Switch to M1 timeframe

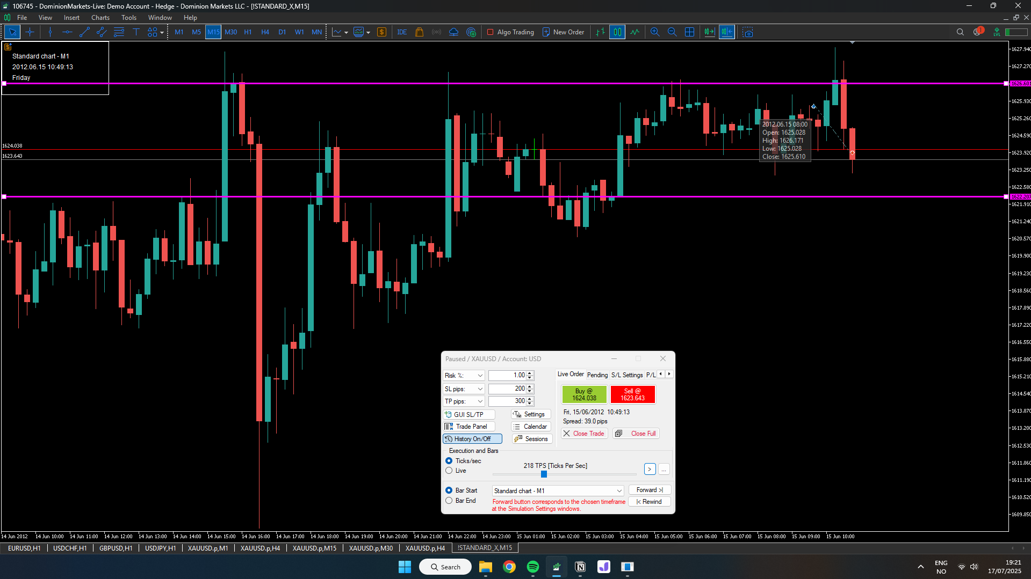tap(179, 32)
